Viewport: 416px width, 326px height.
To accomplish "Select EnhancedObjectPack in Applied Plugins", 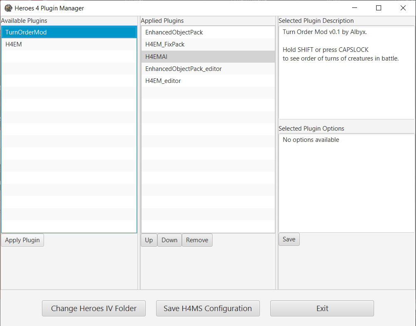I will coord(208,32).
